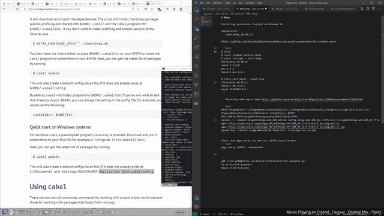Viewport: 384px width, 216px height.
Task: Click the wget URL ending in .pkg.tar.xz.sig
Action: click(x=286, y=127)
